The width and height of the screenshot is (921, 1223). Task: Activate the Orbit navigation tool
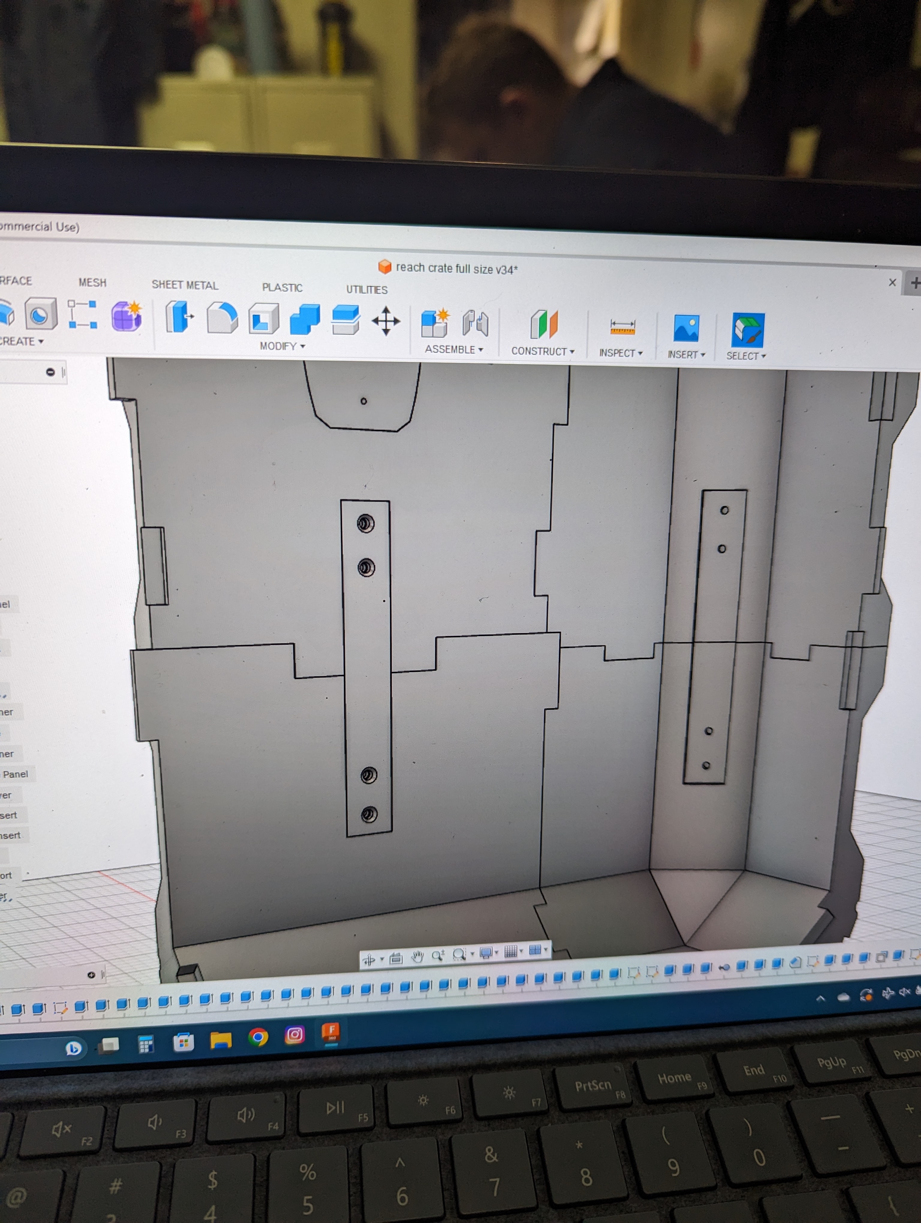tap(368, 960)
